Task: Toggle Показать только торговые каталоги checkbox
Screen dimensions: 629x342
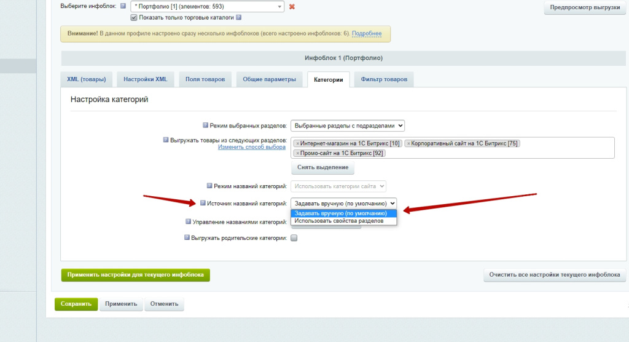Action: tap(134, 18)
